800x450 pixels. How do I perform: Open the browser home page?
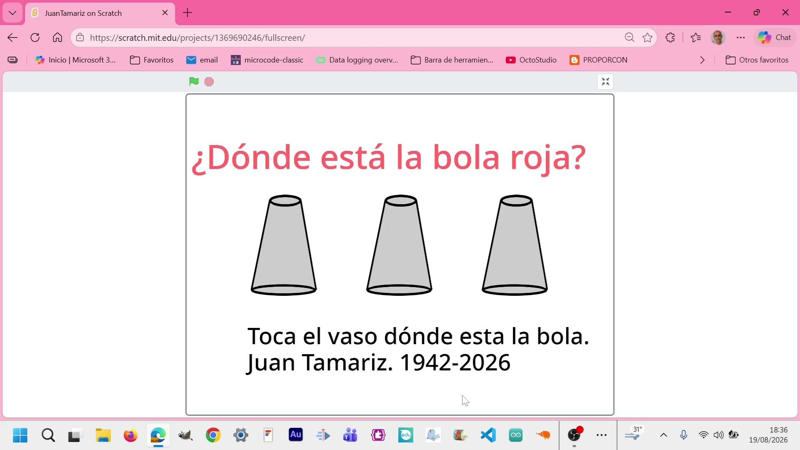(57, 37)
